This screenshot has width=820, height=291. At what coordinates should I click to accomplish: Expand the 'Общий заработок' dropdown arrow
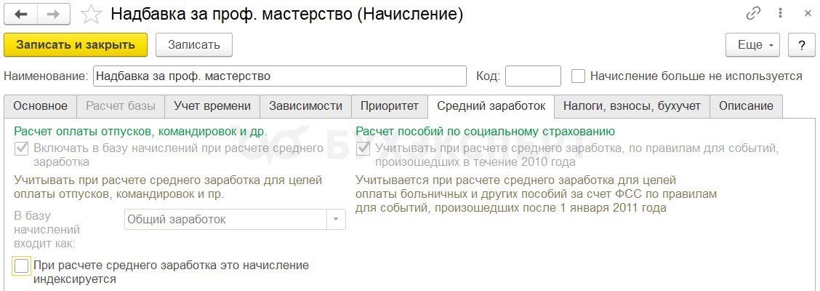click(337, 219)
